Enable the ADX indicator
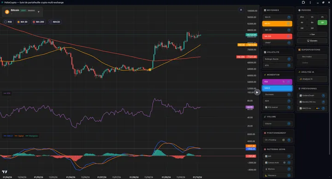This screenshot has width=332, height=179. coord(277,101)
